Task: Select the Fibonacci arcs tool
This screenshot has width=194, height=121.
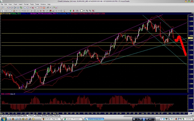Action: tap(38, 11)
